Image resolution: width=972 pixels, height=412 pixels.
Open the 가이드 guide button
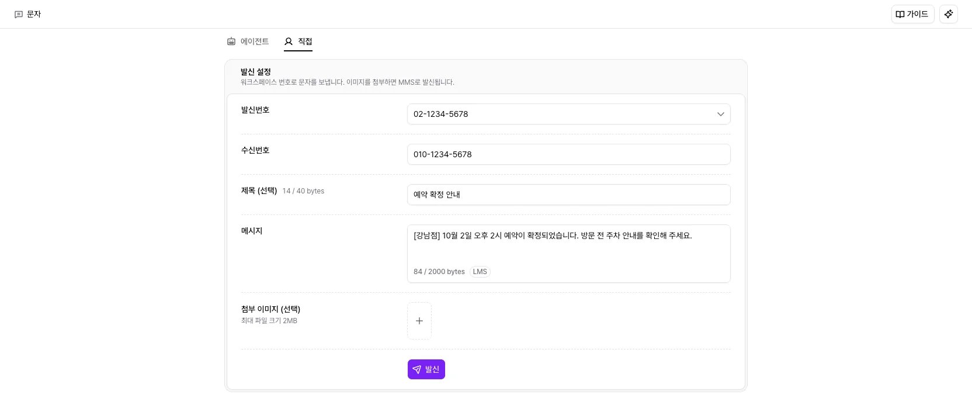pos(912,14)
